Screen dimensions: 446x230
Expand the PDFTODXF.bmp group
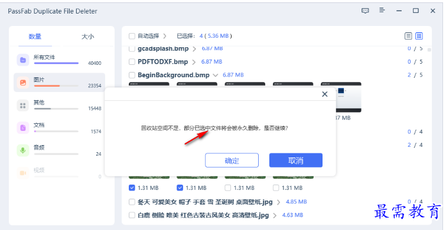pyautogui.click(x=194, y=62)
